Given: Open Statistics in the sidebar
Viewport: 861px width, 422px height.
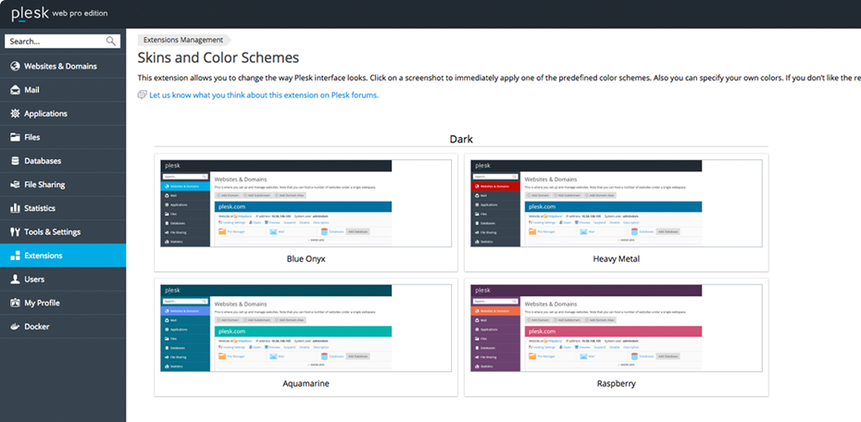Looking at the screenshot, I should [63, 208].
